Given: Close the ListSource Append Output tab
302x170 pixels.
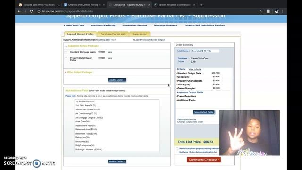Looking at the screenshot, I should [x=149, y=5].
